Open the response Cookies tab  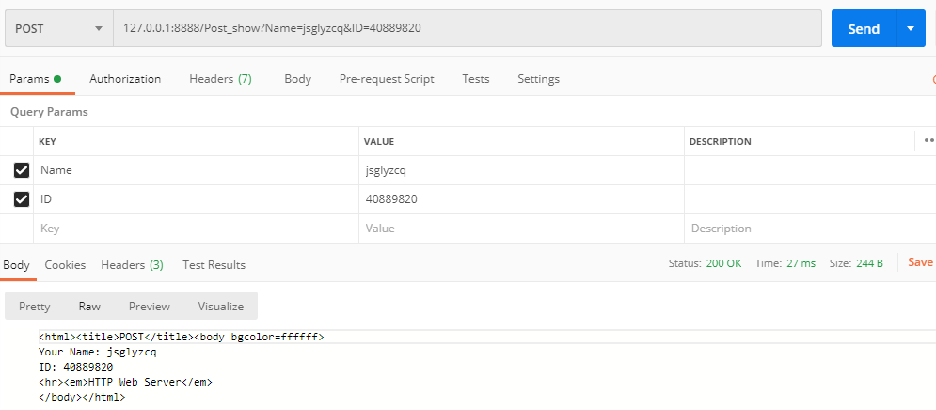65,265
